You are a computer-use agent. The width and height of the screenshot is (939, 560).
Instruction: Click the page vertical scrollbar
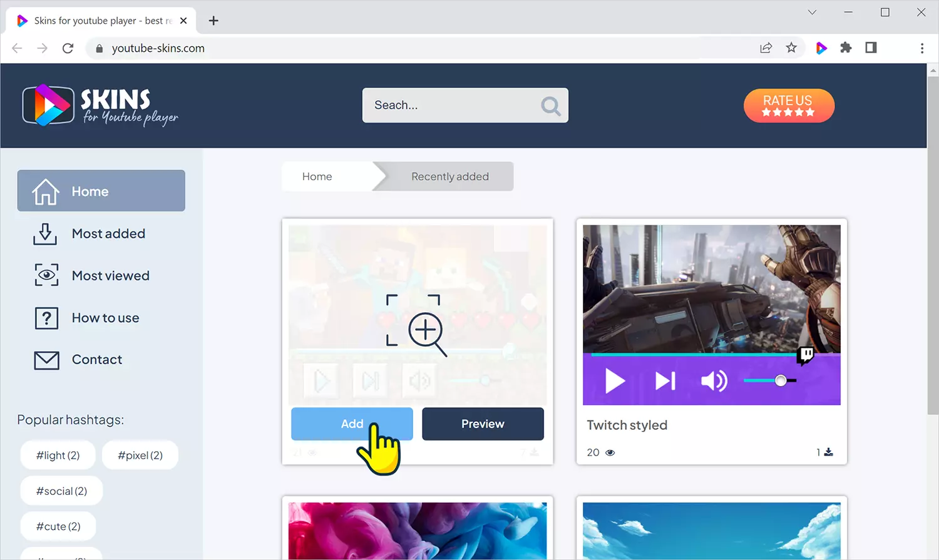[x=933, y=245]
